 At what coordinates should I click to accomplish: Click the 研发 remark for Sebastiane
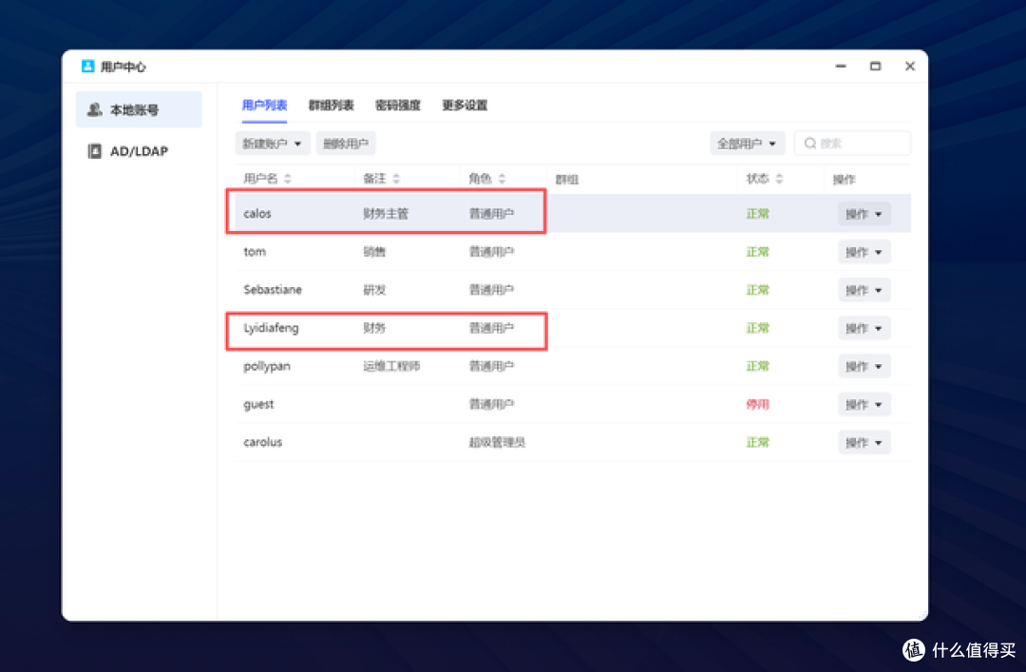click(374, 290)
